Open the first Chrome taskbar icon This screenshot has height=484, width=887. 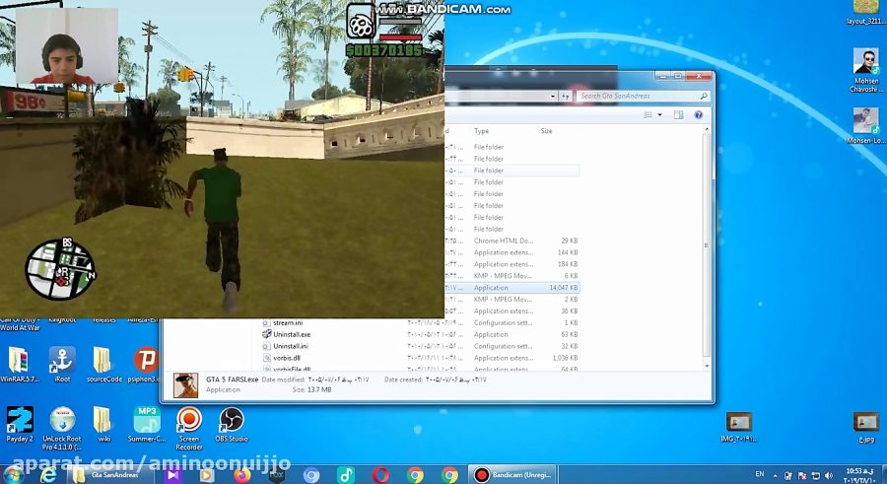415,474
